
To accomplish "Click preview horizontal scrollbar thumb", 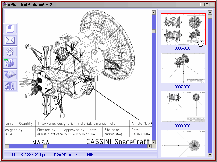I will click(x=45, y=146).
